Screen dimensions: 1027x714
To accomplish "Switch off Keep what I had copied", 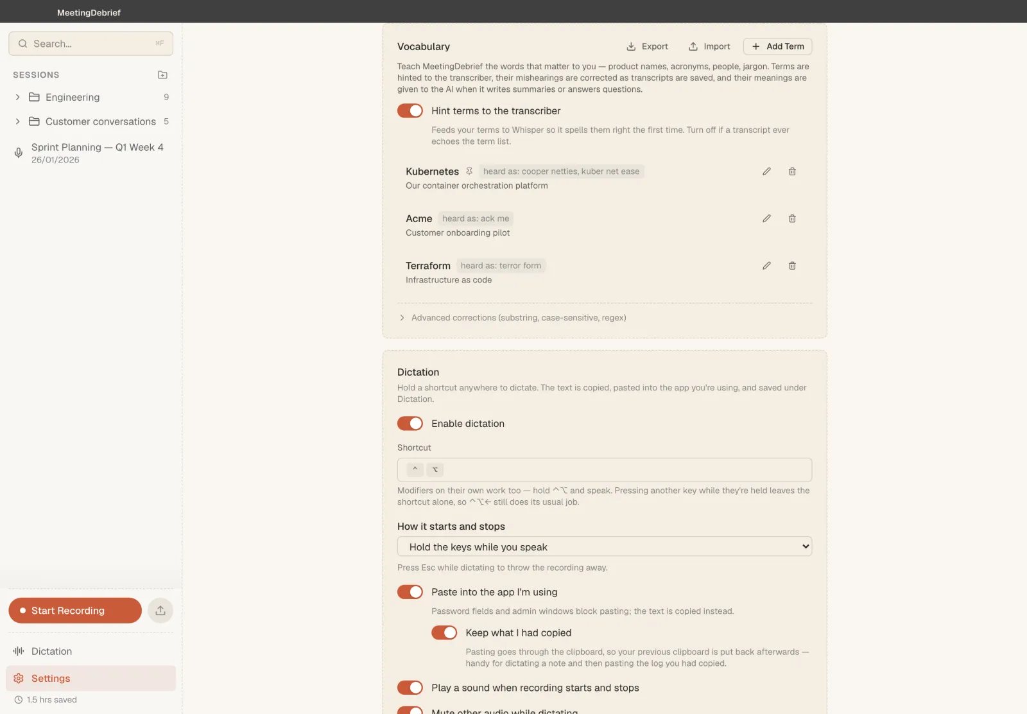I will (444, 633).
